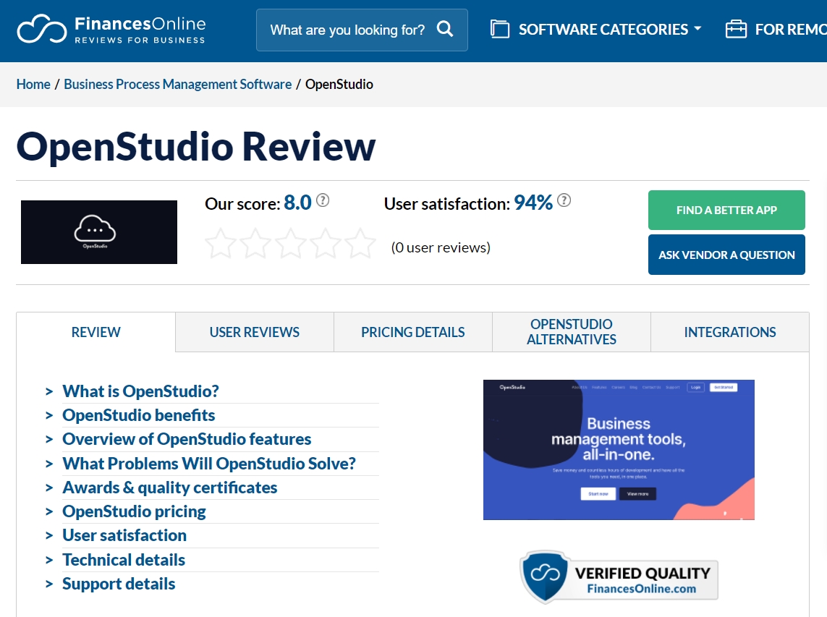This screenshot has width=827, height=617.
Task: Click the 94% satisfaction value
Action: pos(533,203)
